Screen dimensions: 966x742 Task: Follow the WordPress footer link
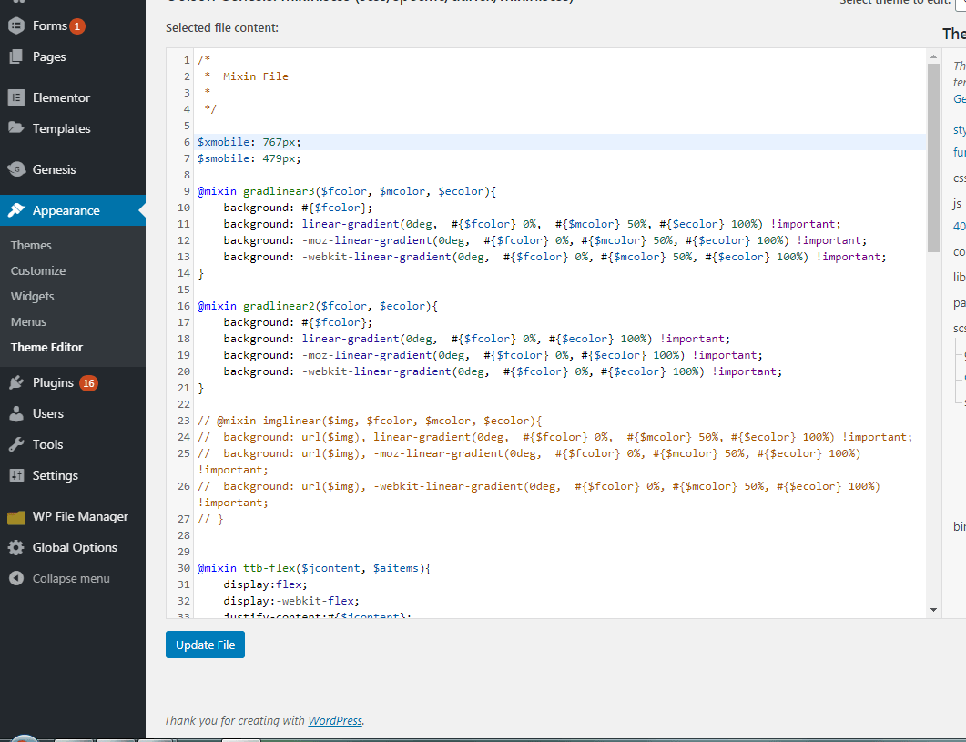click(x=335, y=720)
